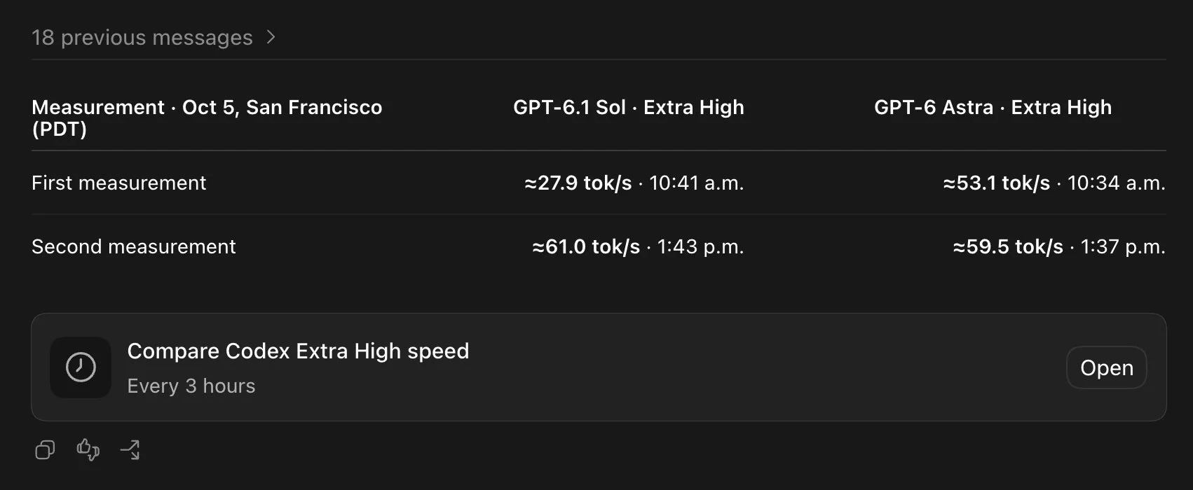Click the Second measurement row label
The height and width of the screenshot is (490, 1193).
tap(134, 246)
